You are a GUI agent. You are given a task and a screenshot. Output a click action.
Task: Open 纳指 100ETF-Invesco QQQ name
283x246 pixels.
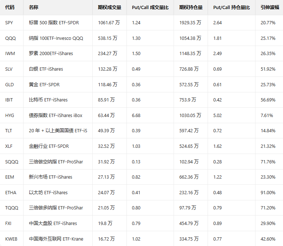point(56,38)
